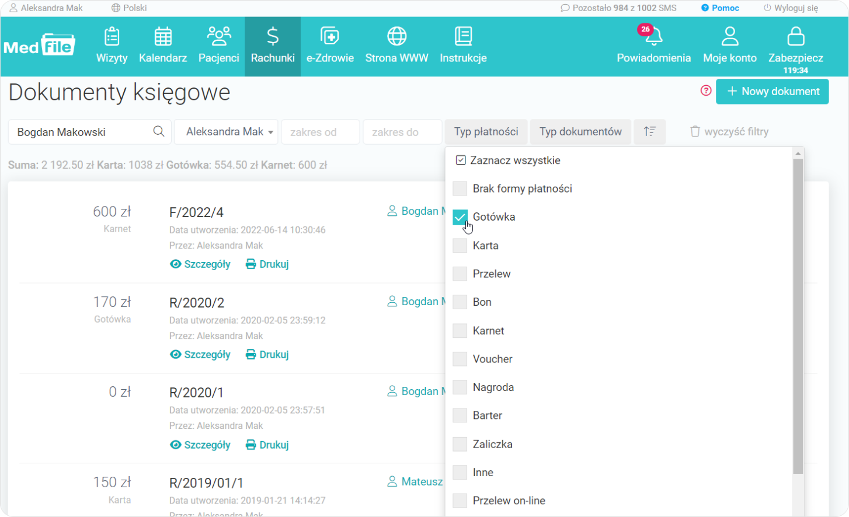
Task: Click the document number R/2019/01/1
Action: coord(206,483)
